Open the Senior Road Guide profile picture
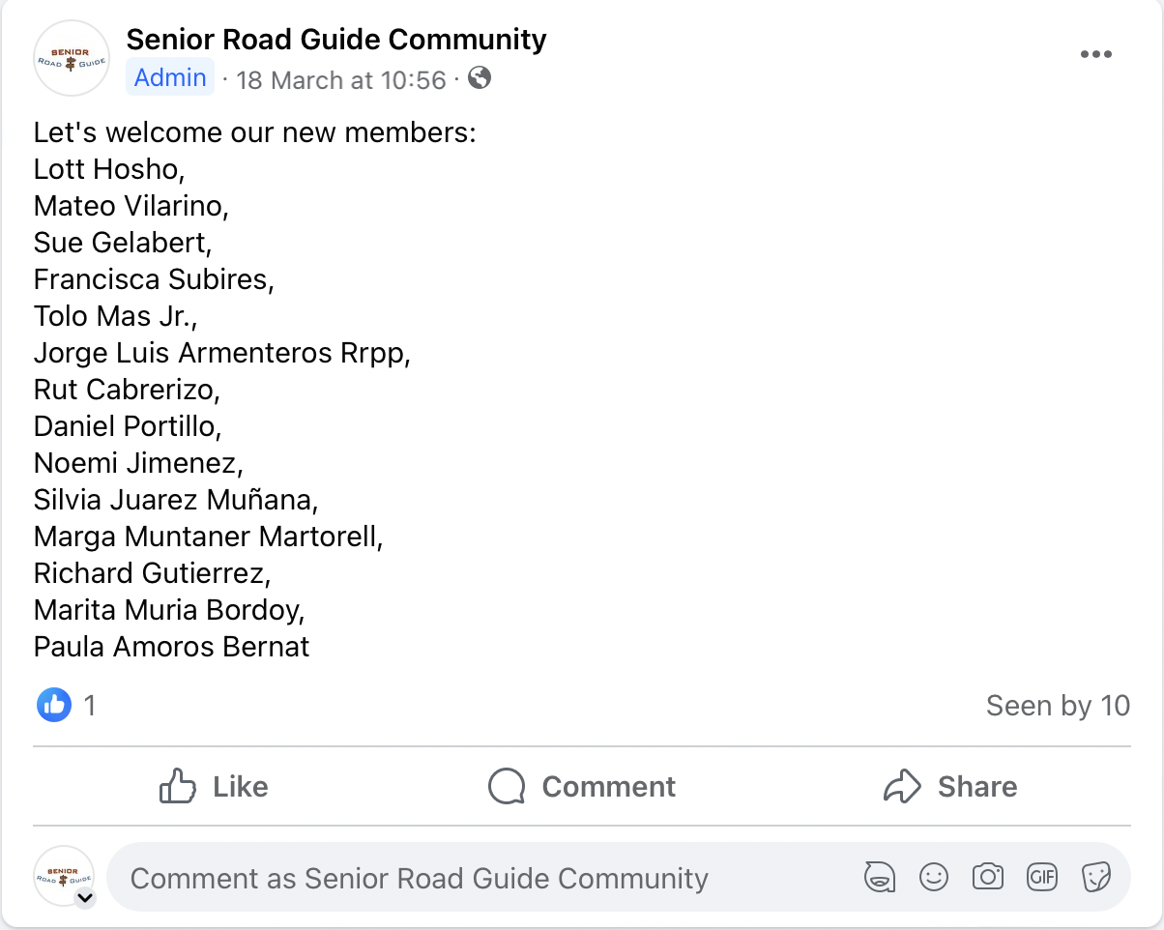This screenshot has width=1164, height=930. click(72, 58)
